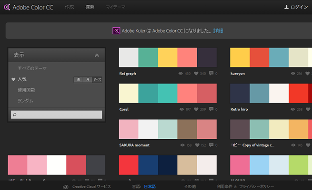The height and width of the screenshot is (190, 312).
Task: Click the Creative Cloud icon in footer
Action: [x=66, y=187]
